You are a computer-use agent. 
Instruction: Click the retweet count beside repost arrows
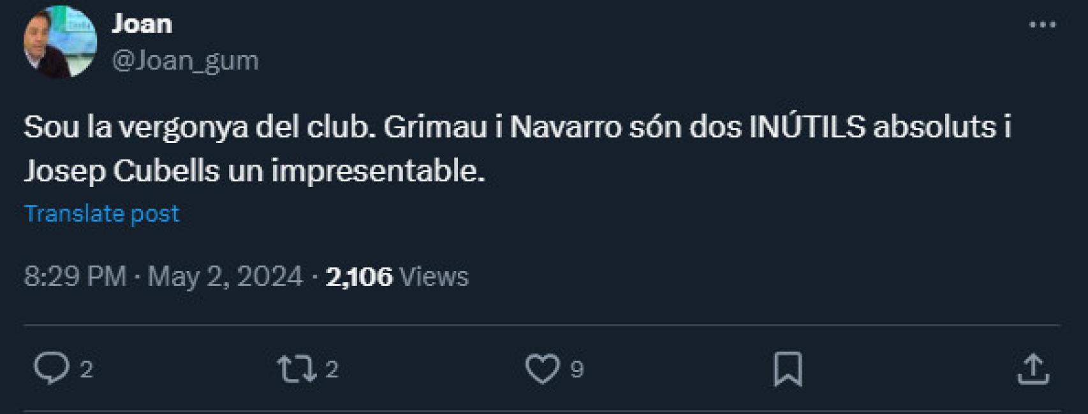click(x=332, y=369)
